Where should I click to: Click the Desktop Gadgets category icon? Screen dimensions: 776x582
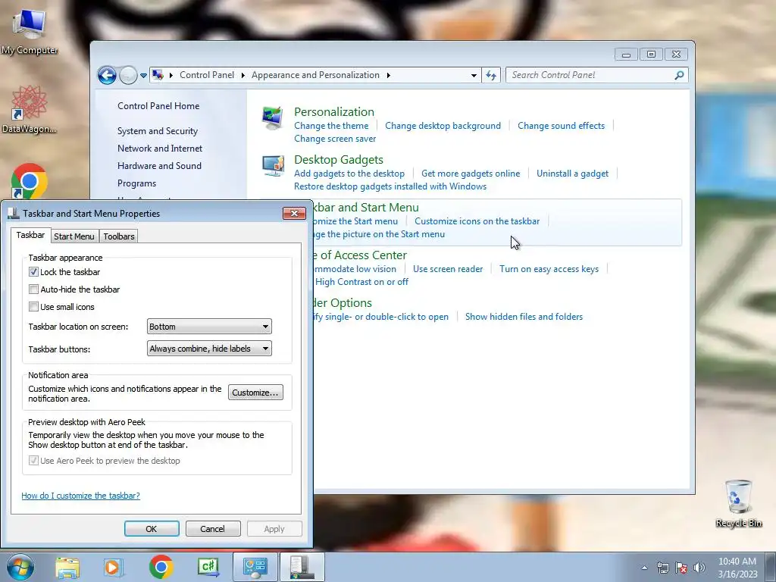[x=273, y=166]
